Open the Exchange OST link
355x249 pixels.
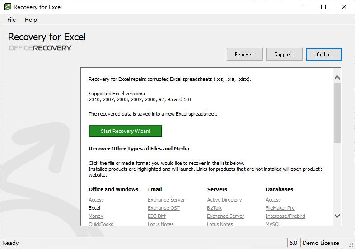click(163, 208)
